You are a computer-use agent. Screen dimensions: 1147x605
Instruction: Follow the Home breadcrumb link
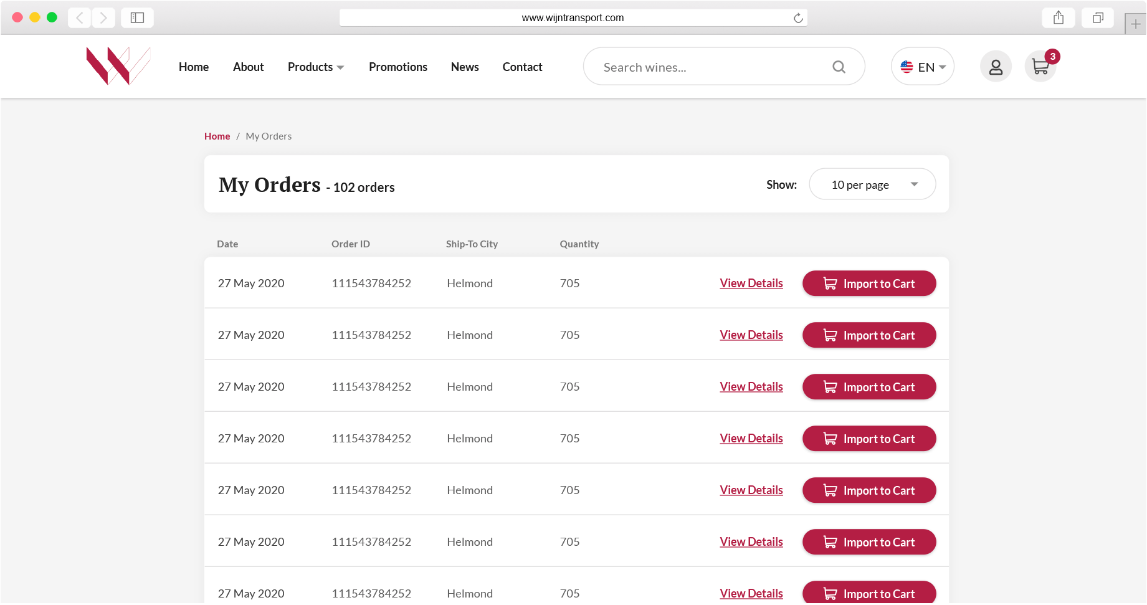pyautogui.click(x=217, y=136)
